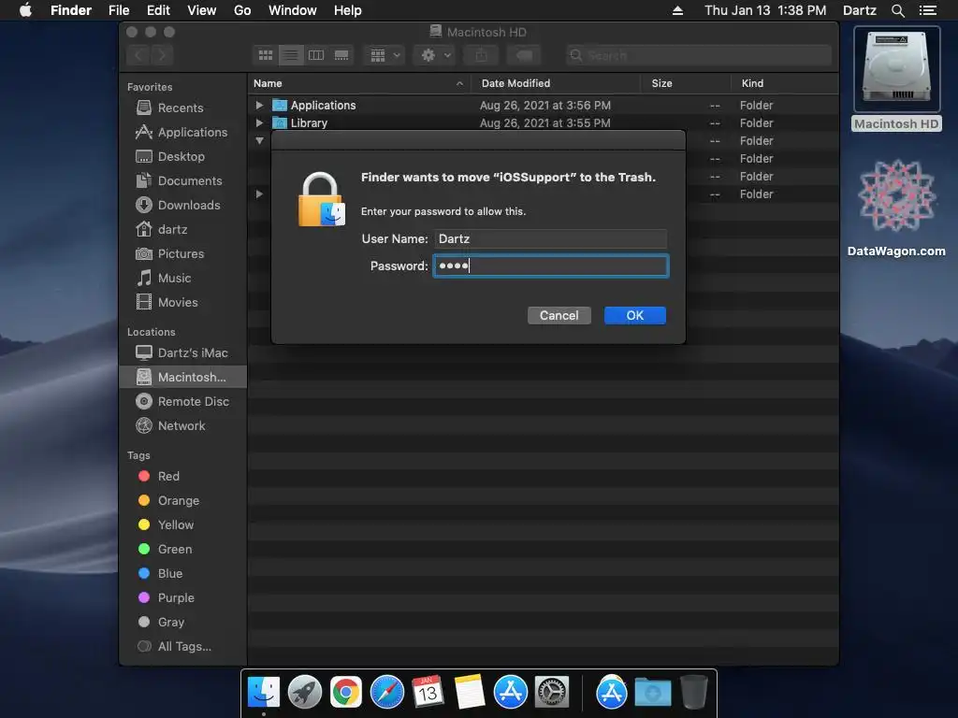This screenshot has height=718, width=958.
Task: Open Finder from the Dock
Action: click(264, 692)
